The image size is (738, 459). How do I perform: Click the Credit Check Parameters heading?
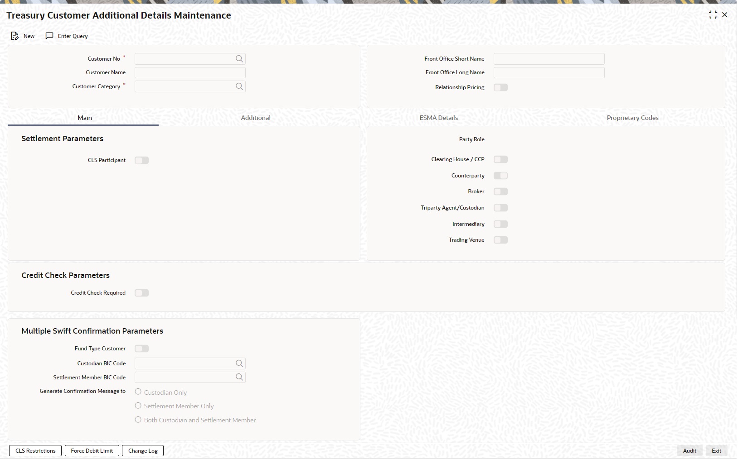66,275
